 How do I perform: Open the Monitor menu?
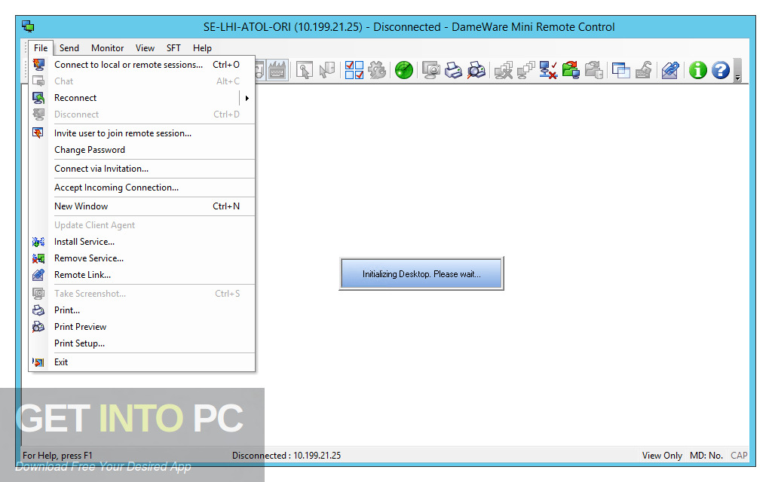106,47
